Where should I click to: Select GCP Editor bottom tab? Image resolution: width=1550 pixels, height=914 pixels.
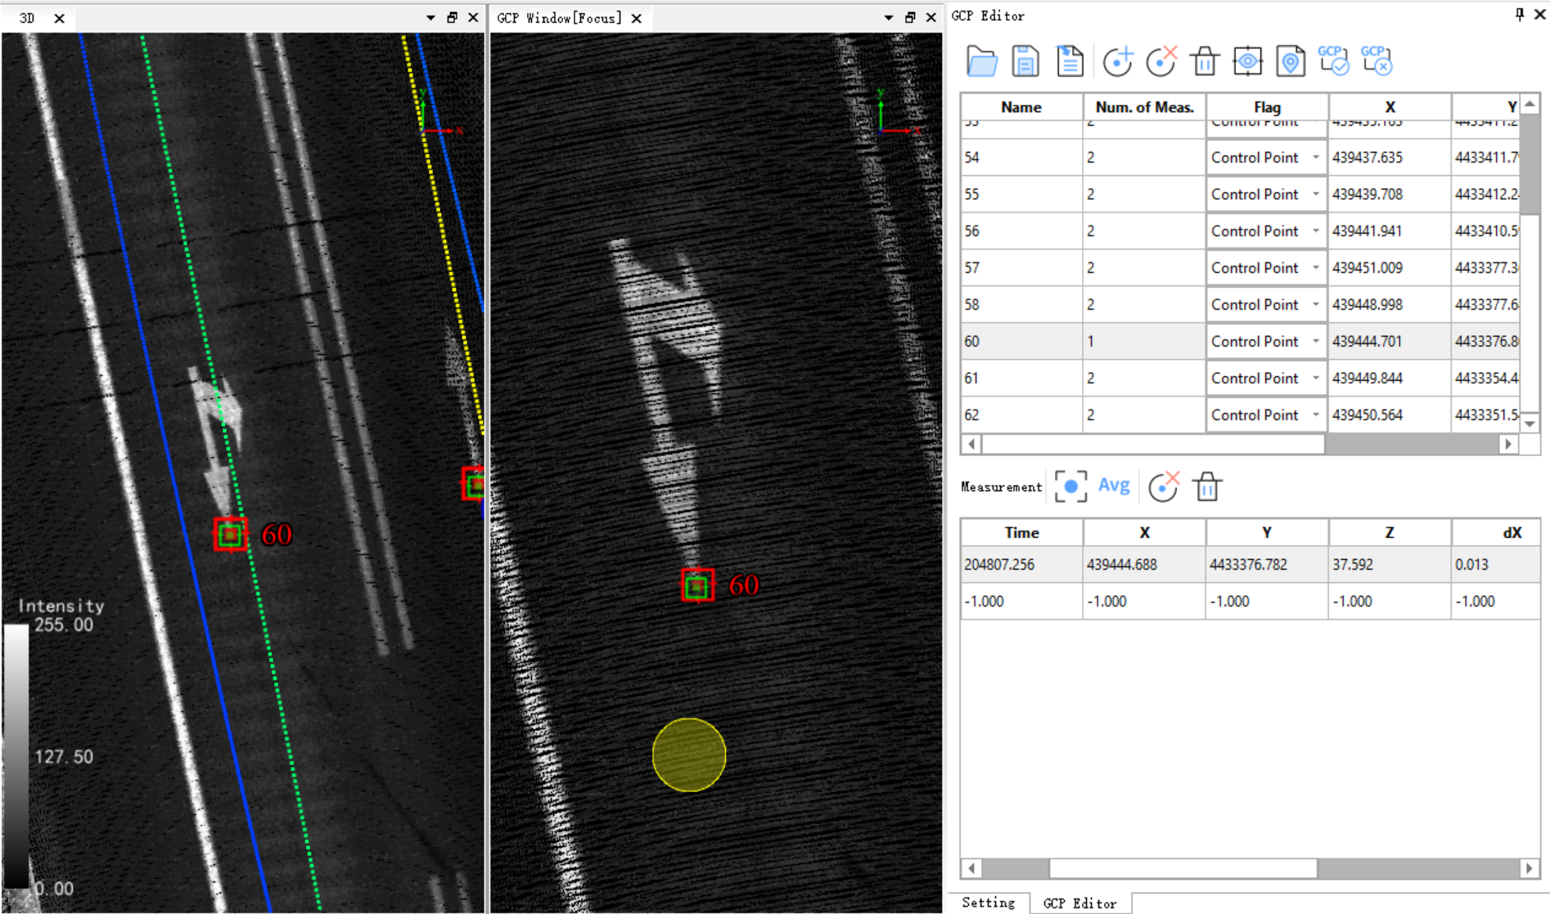tap(1079, 903)
